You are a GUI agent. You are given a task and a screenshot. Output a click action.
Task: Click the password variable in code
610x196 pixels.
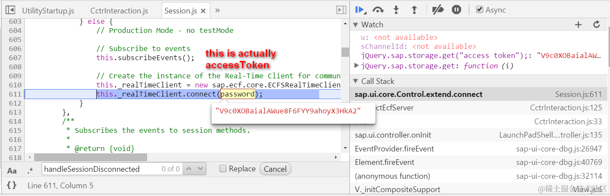238,94
